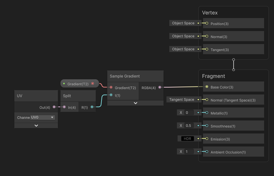Select the Vertex block header
274x176 pixels.
[x=210, y=13]
